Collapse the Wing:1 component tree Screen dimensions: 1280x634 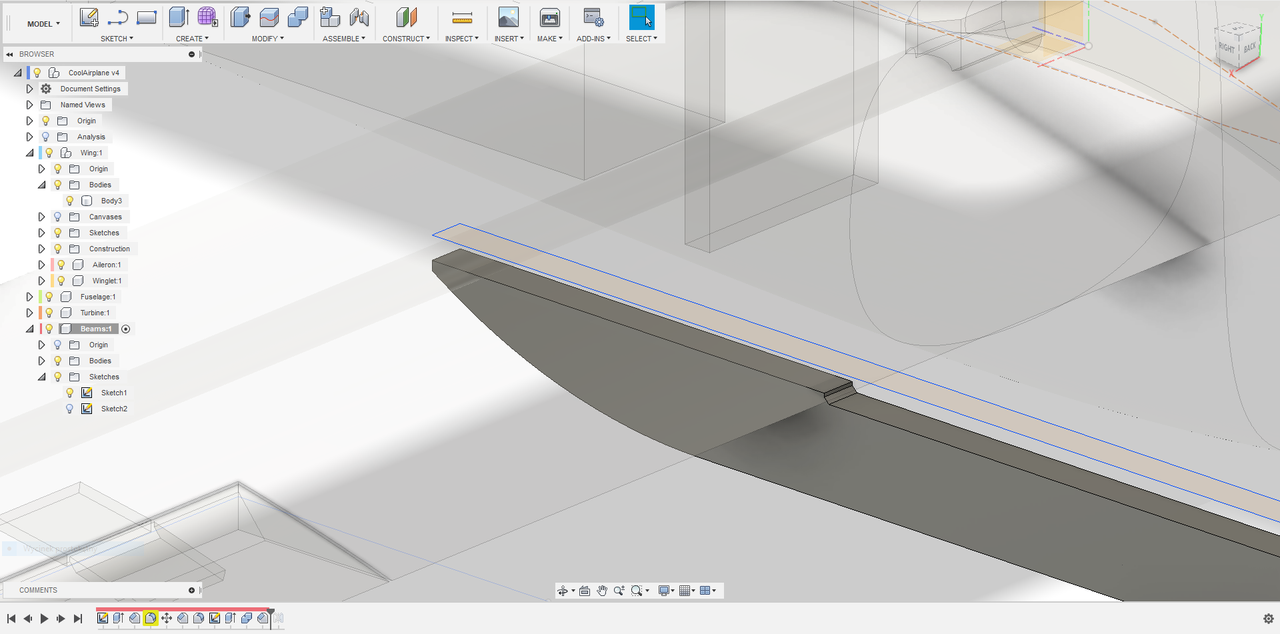[29, 153]
